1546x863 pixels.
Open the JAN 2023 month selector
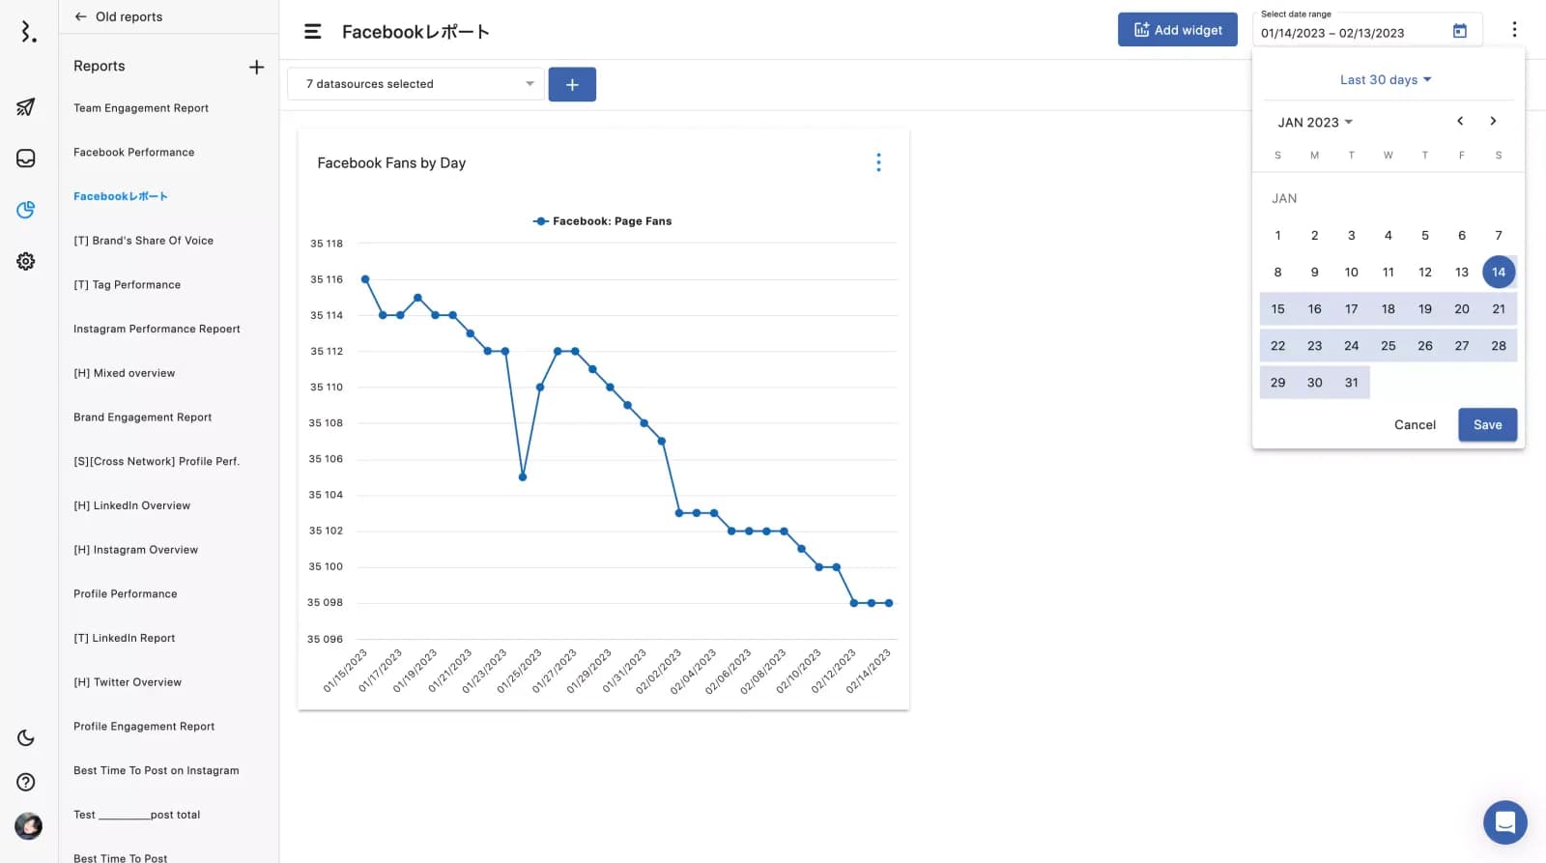[x=1315, y=123]
